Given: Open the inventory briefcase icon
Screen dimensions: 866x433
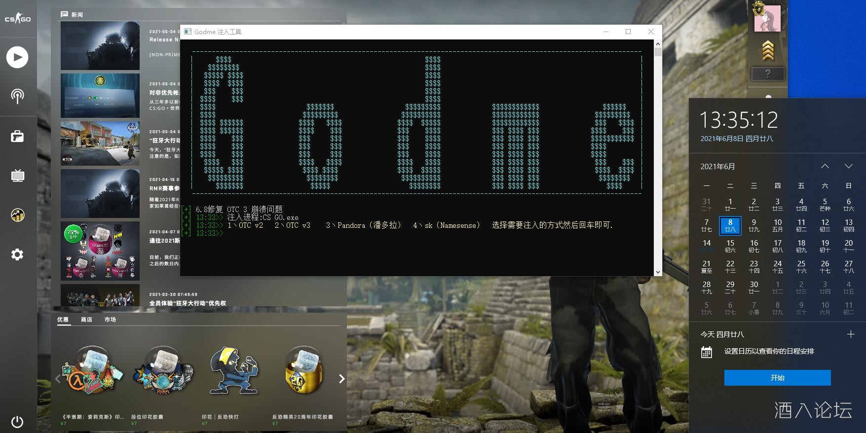Looking at the screenshot, I should coord(17,136).
